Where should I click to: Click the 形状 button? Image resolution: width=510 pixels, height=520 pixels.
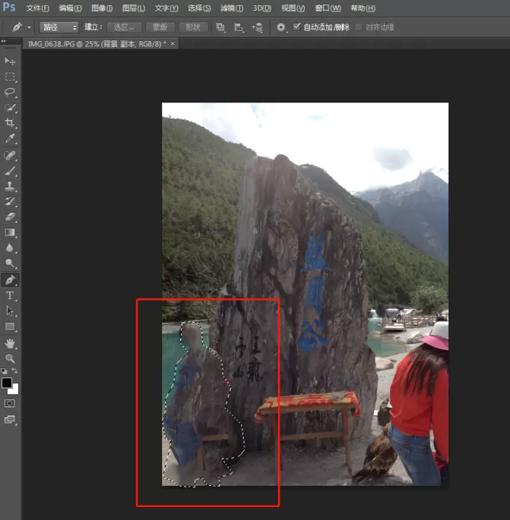[193, 27]
